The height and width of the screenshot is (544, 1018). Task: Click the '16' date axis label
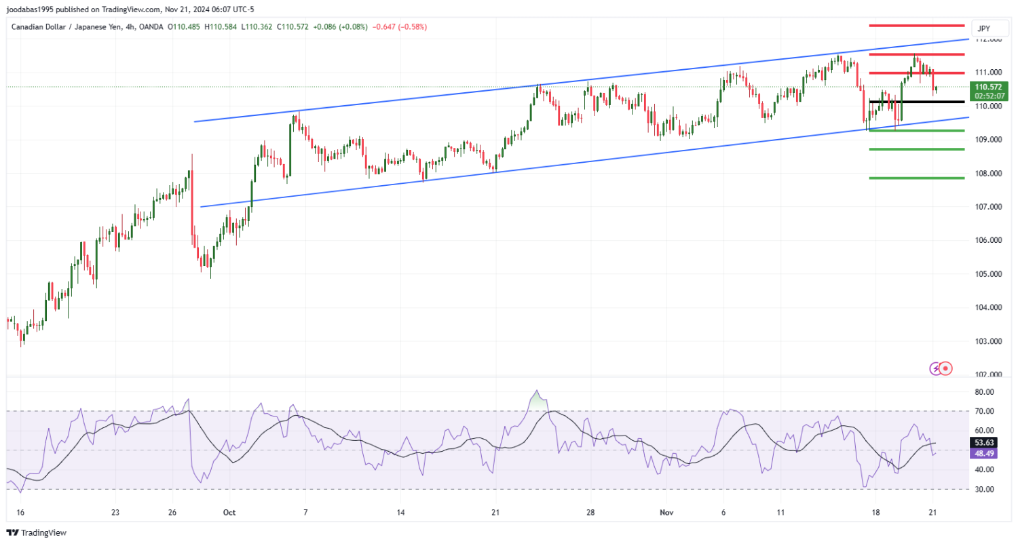pos(20,512)
